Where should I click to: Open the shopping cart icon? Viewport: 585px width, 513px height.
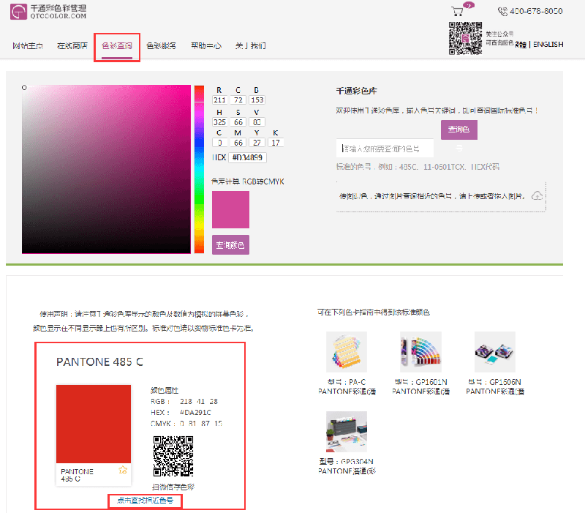(458, 11)
